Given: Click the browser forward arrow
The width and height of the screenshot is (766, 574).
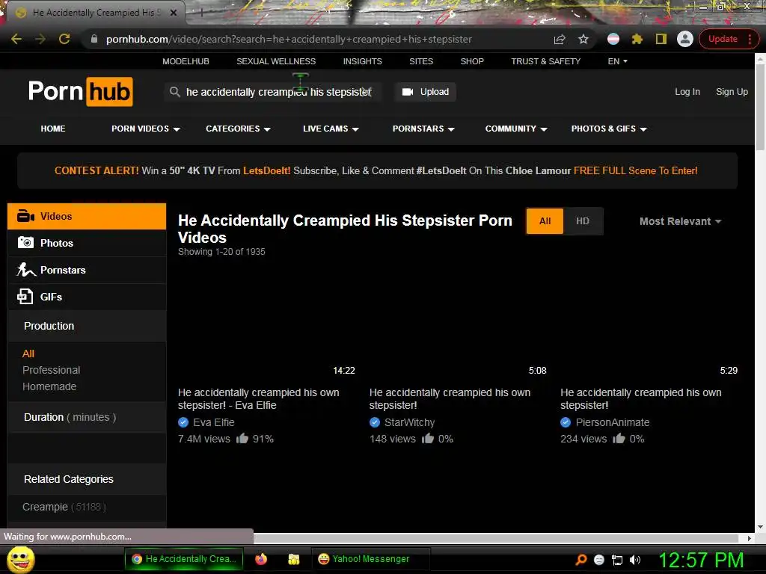Looking at the screenshot, I should (40, 39).
